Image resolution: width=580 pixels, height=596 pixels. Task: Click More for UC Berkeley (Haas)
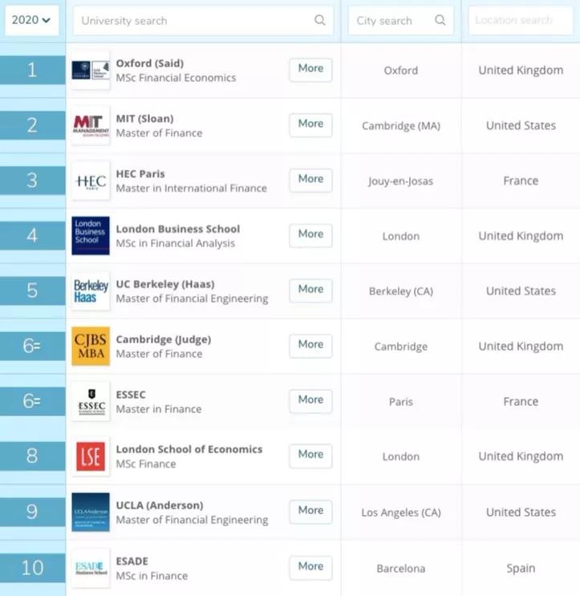(310, 290)
